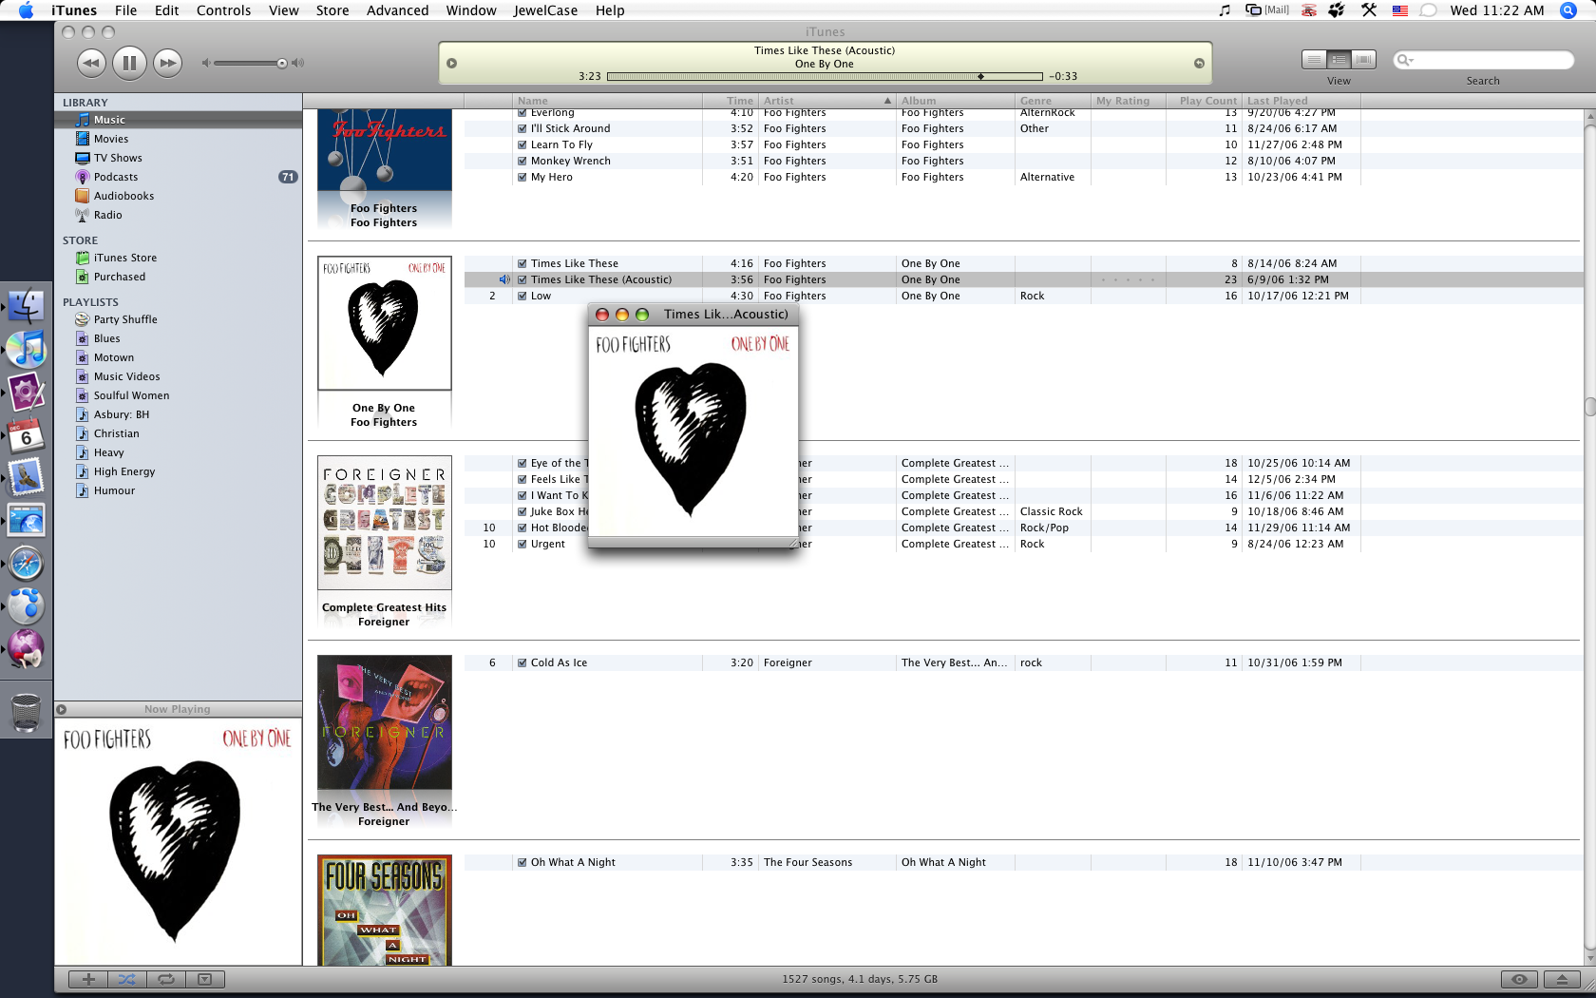Screen dimensions: 1596x998
Task: Uncheck the Learn To Fly checkbox
Action: (522, 144)
